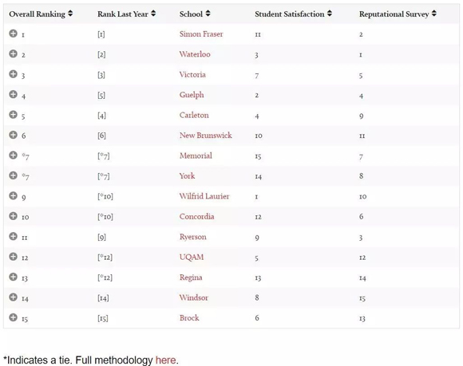
Task: Sort by Overall Ranking arrows
Action: 70,14
